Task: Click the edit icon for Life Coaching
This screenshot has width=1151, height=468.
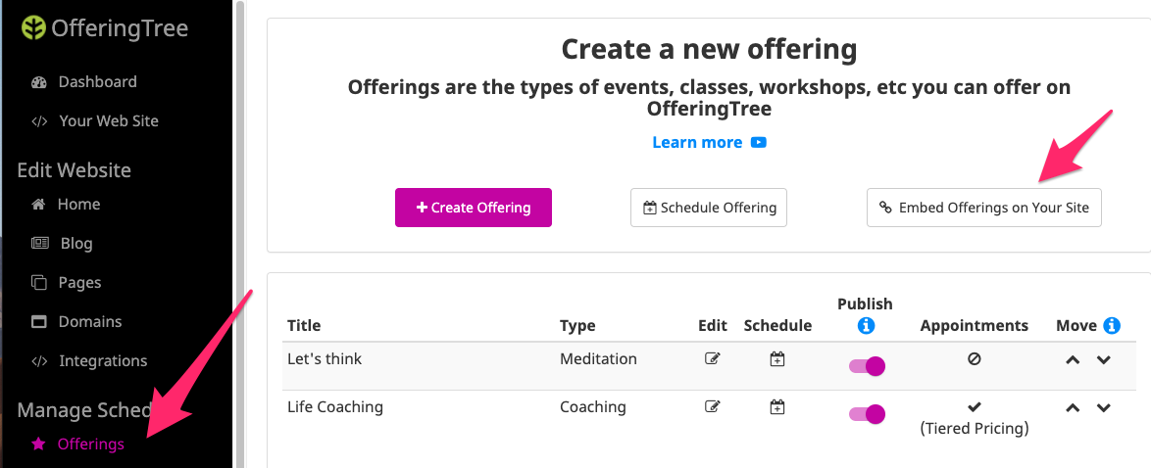Action: click(x=712, y=406)
